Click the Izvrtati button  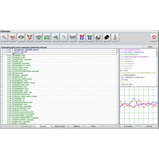149,126
